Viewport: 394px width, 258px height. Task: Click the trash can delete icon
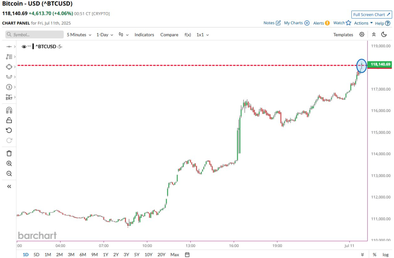pyautogui.click(x=9, y=153)
